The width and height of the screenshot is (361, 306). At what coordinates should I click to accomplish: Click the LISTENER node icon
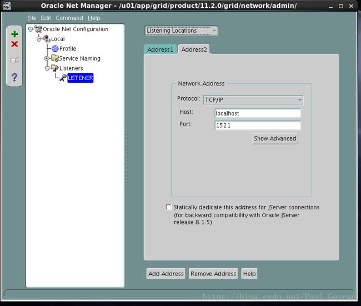63,78
